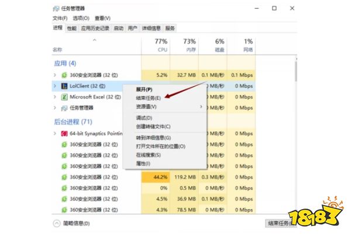This screenshot has width=351, height=236.
Task: Switch to the 性能 tab
Action: click(71, 29)
